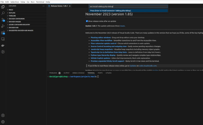Viewport: 203px width, 125px height.
Task: Open the Go menu
Action: point(28,2)
